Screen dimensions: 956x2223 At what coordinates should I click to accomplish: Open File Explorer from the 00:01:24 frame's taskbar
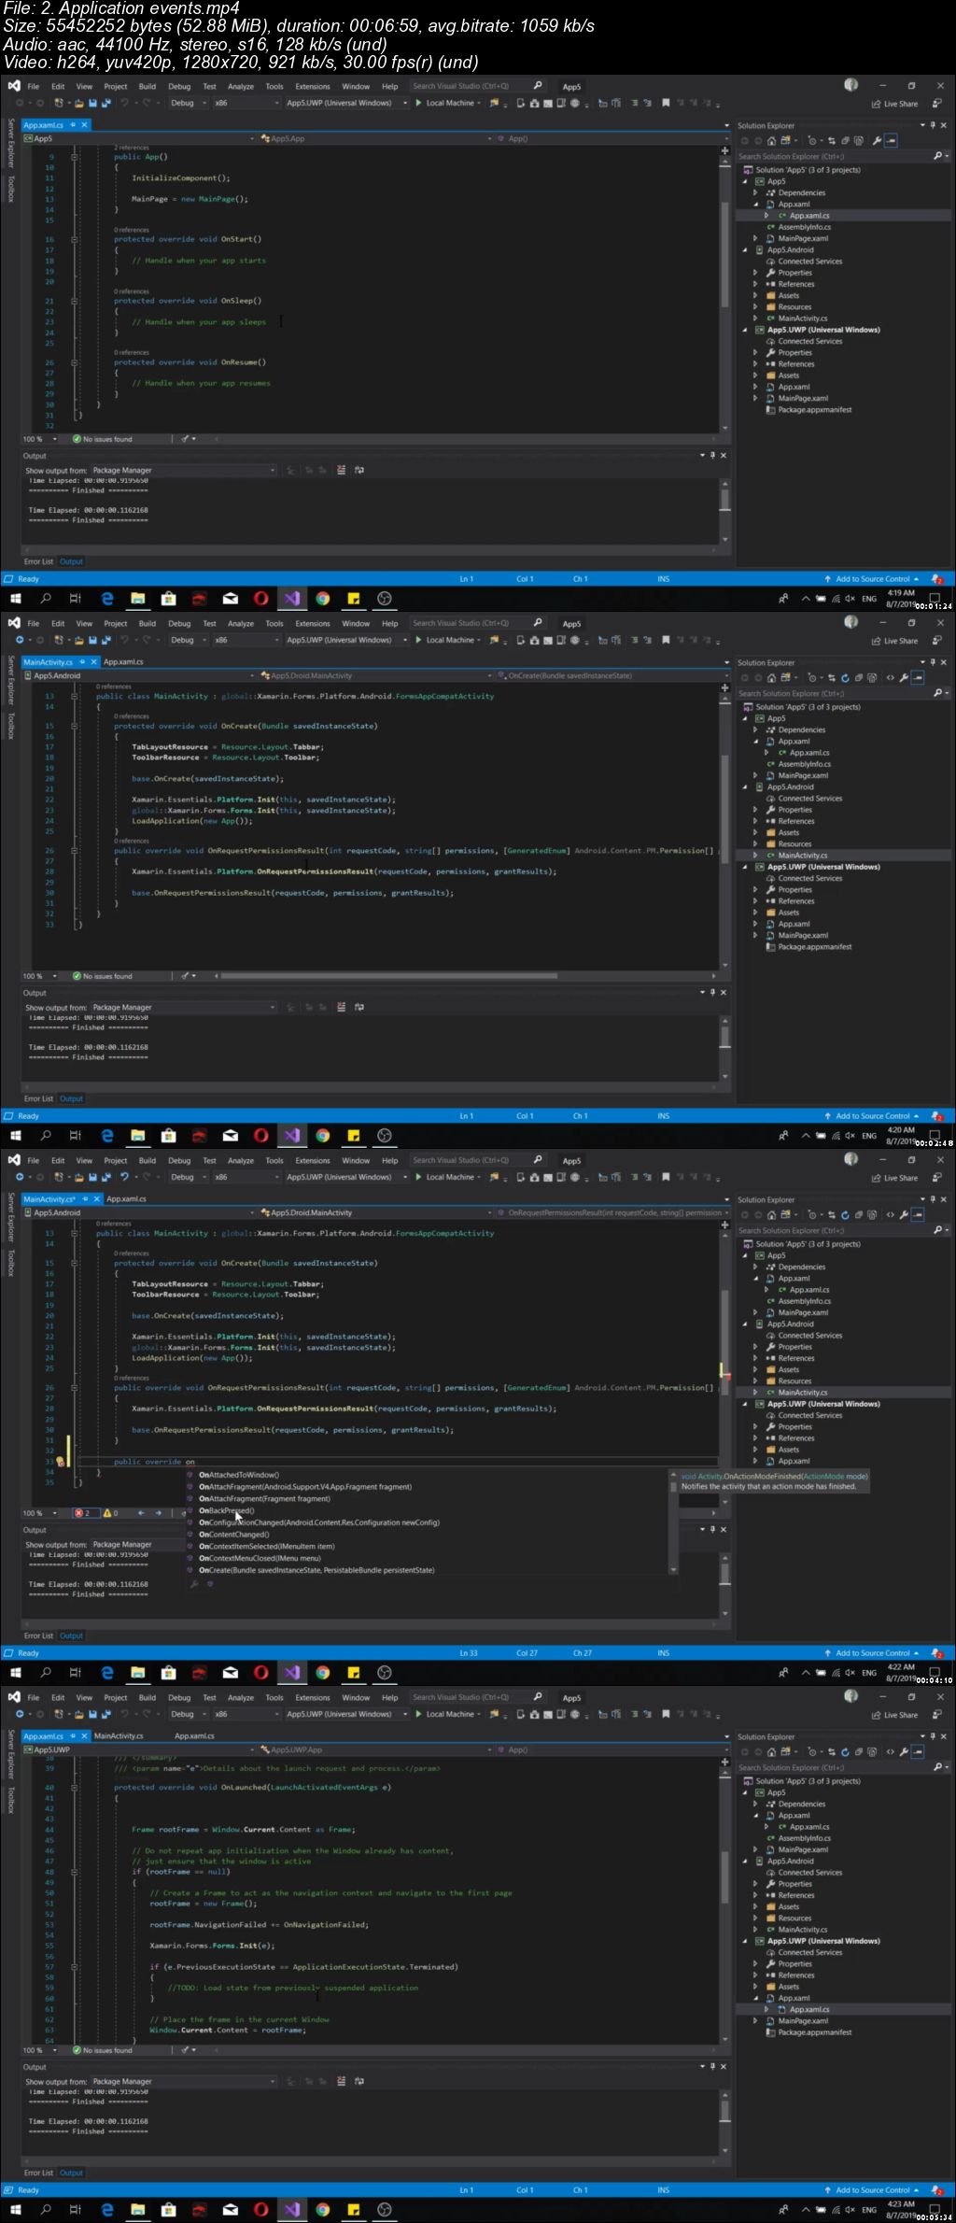pos(137,599)
